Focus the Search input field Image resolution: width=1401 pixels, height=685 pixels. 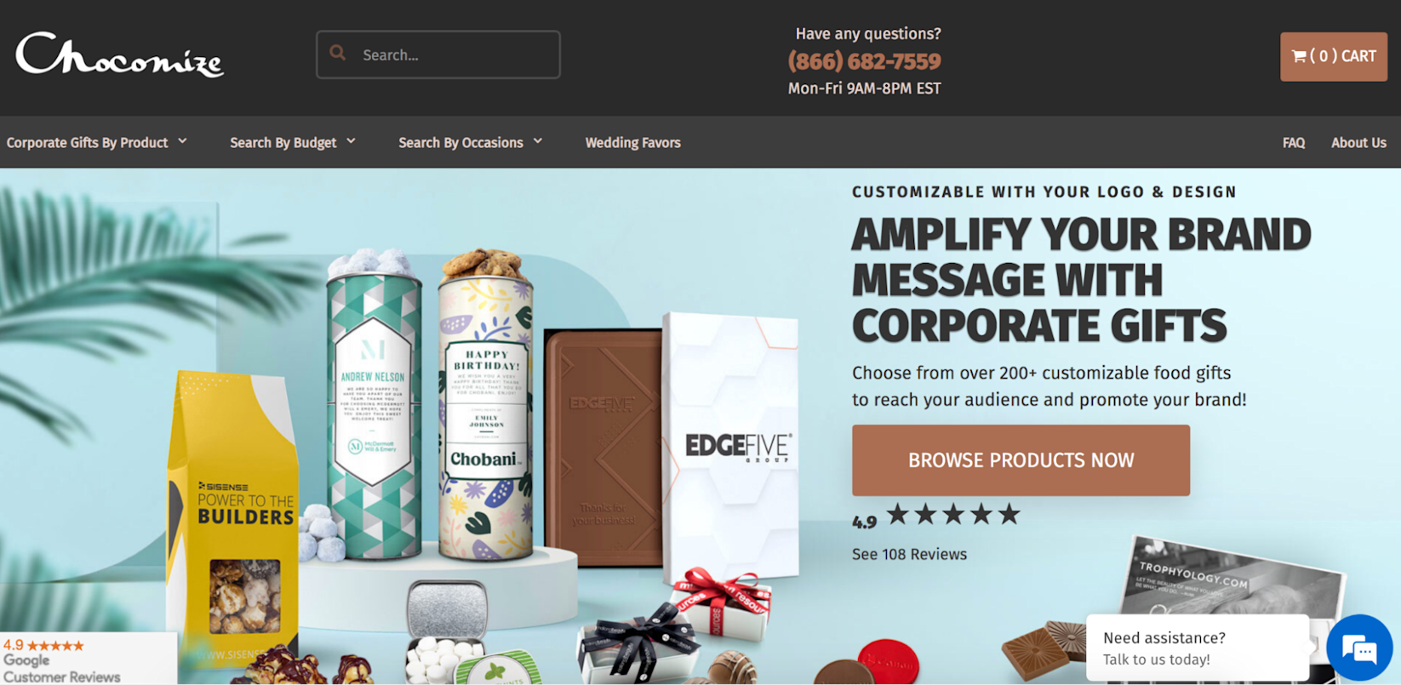coord(438,54)
